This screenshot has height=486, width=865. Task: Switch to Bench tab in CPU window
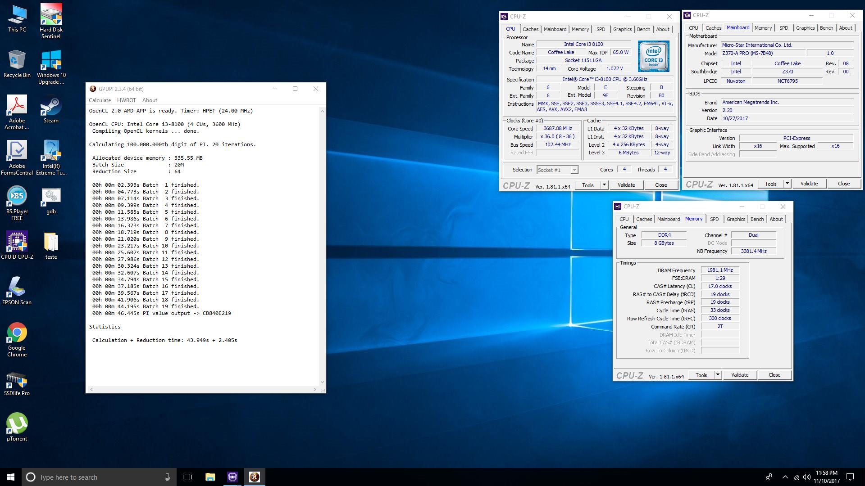click(643, 29)
